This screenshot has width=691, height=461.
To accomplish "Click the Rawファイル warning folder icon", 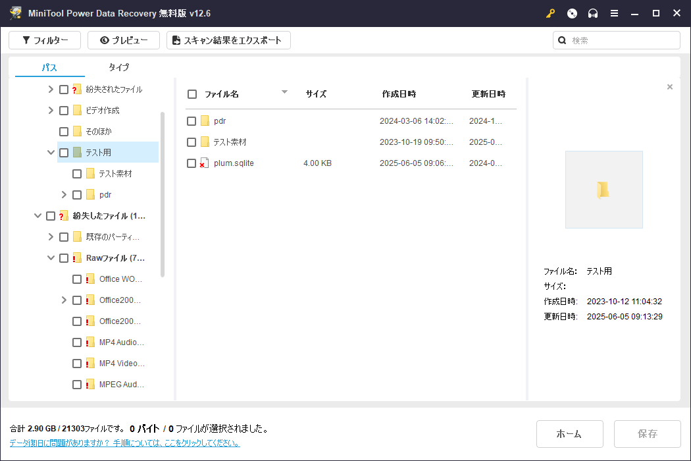I will [77, 258].
